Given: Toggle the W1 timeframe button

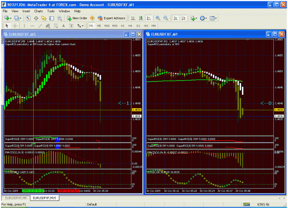Looking at the screenshot, I should [146, 26].
